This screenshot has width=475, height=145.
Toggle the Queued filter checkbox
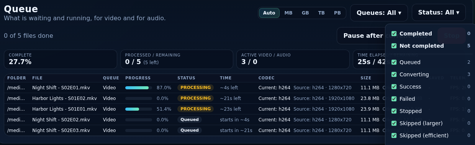click(x=394, y=62)
